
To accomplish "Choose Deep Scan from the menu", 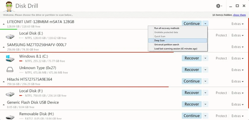I will 178,41.
